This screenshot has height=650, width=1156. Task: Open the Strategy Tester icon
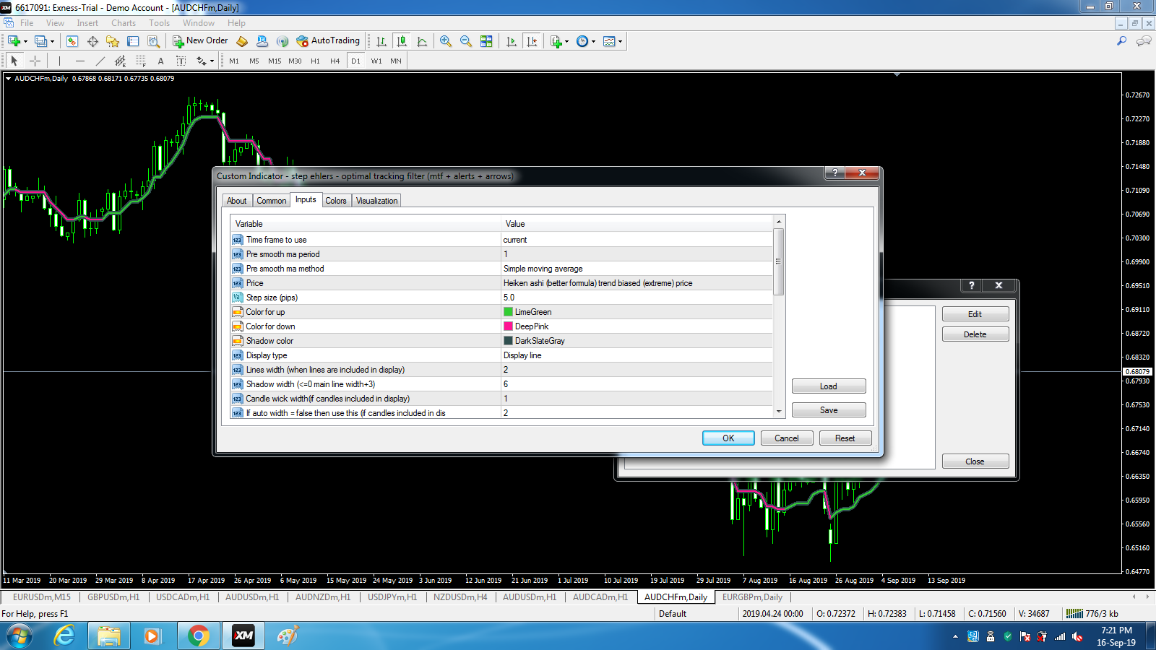click(x=153, y=41)
